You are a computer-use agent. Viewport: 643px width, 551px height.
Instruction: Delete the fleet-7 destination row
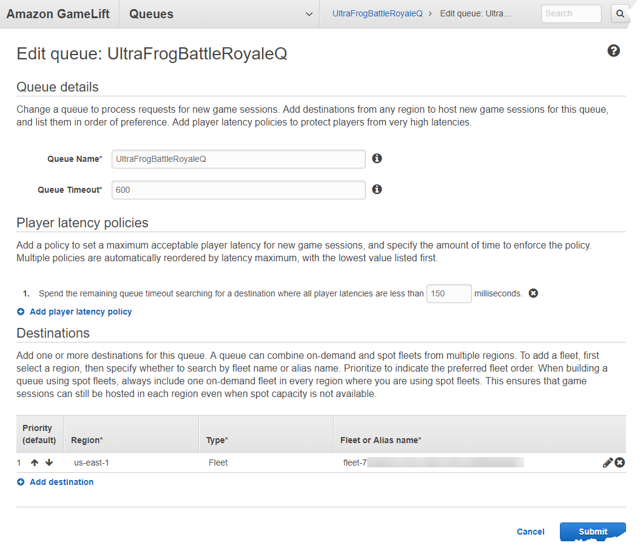pyautogui.click(x=619, y=463)
